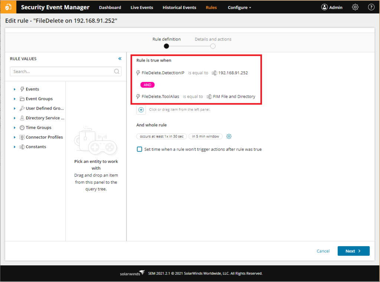Click the Security Event Manager title
Viewport: 380px width, 282px height.
pyautogui.click(x=55, y=7)
